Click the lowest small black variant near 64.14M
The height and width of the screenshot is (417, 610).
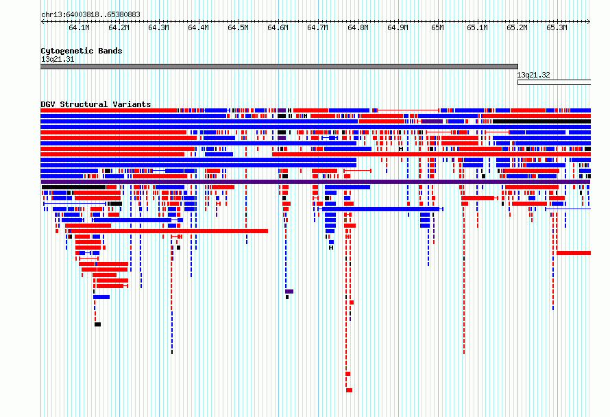[x=97, y=324]
